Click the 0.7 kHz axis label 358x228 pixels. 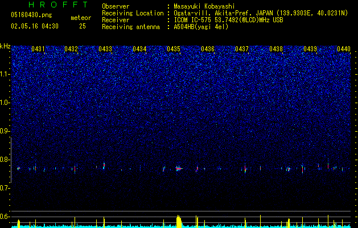[x=5, y=188]
